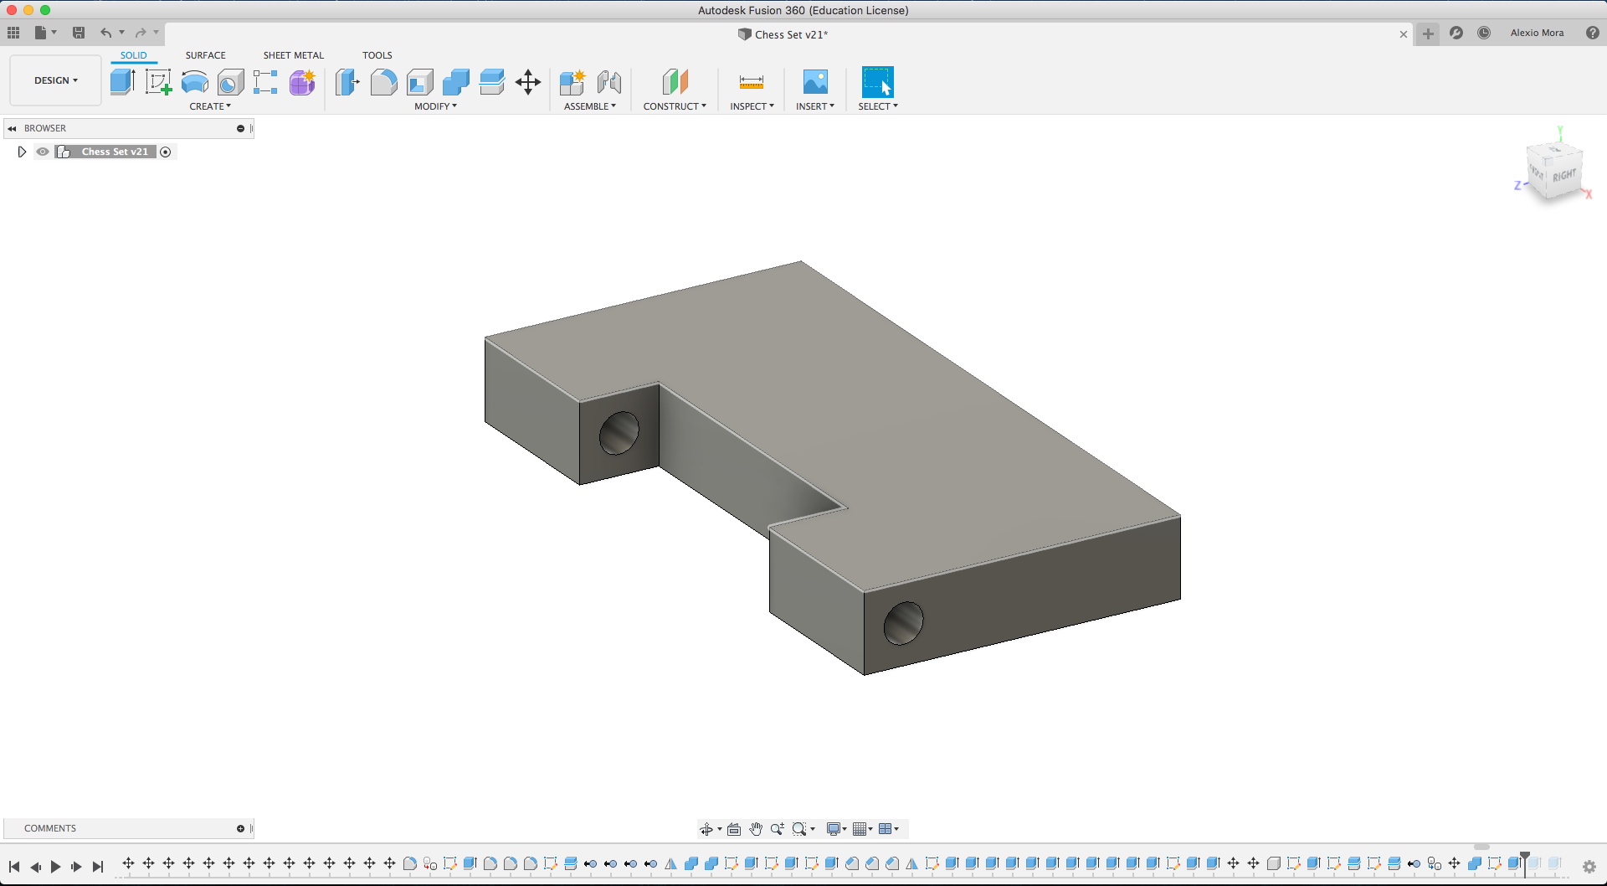Expand the INSPECT dropdown
This screenshot has height=886, width=1607.
pyautogui.click(x=752, y=106)
